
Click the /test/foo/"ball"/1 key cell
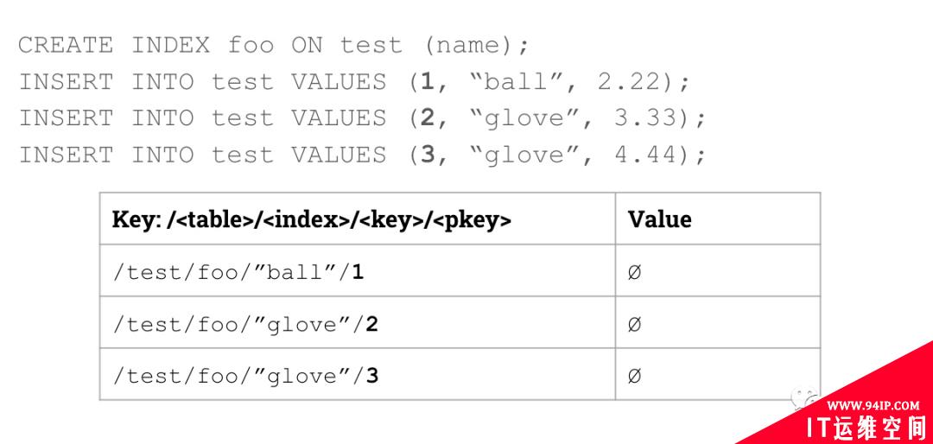pos(357,270)
